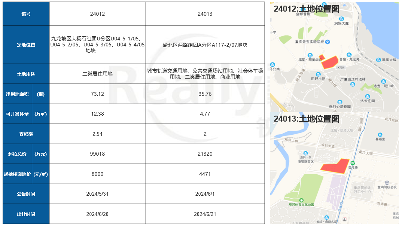
Task: Click the 志龙·观江岭 residence marker icon
Action: point(383,82)
